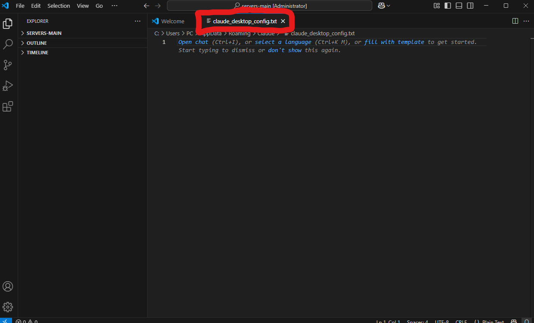The image size is (534, 323).
Task: Go back with the left arrow
Action: pos(146,6)
